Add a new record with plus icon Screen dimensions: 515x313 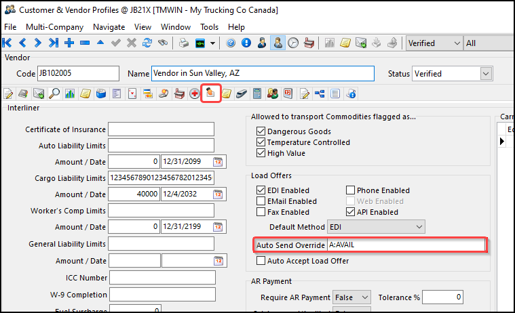pos(69,43)
